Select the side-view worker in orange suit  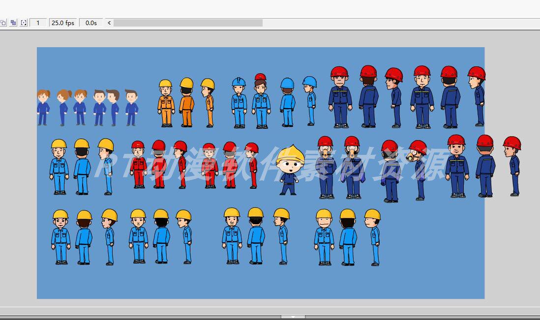click(x=208, y=103)
